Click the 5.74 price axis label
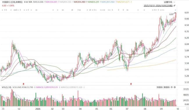 pyautogui.click(x=186, y=57)
